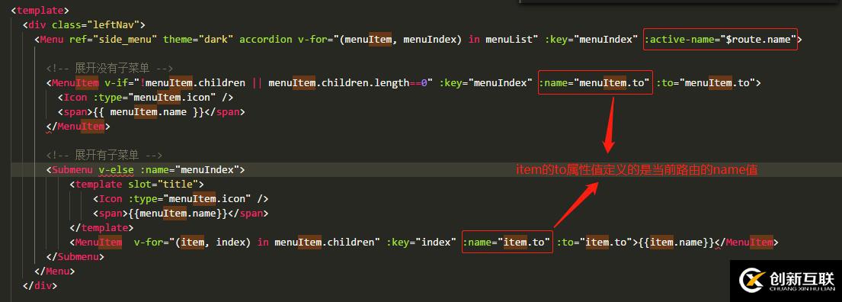Click v-for="(menuItem, menuIndex) in menuList"
The height and width of the screenshot is (302, 842).
click(x=418, y=39)
